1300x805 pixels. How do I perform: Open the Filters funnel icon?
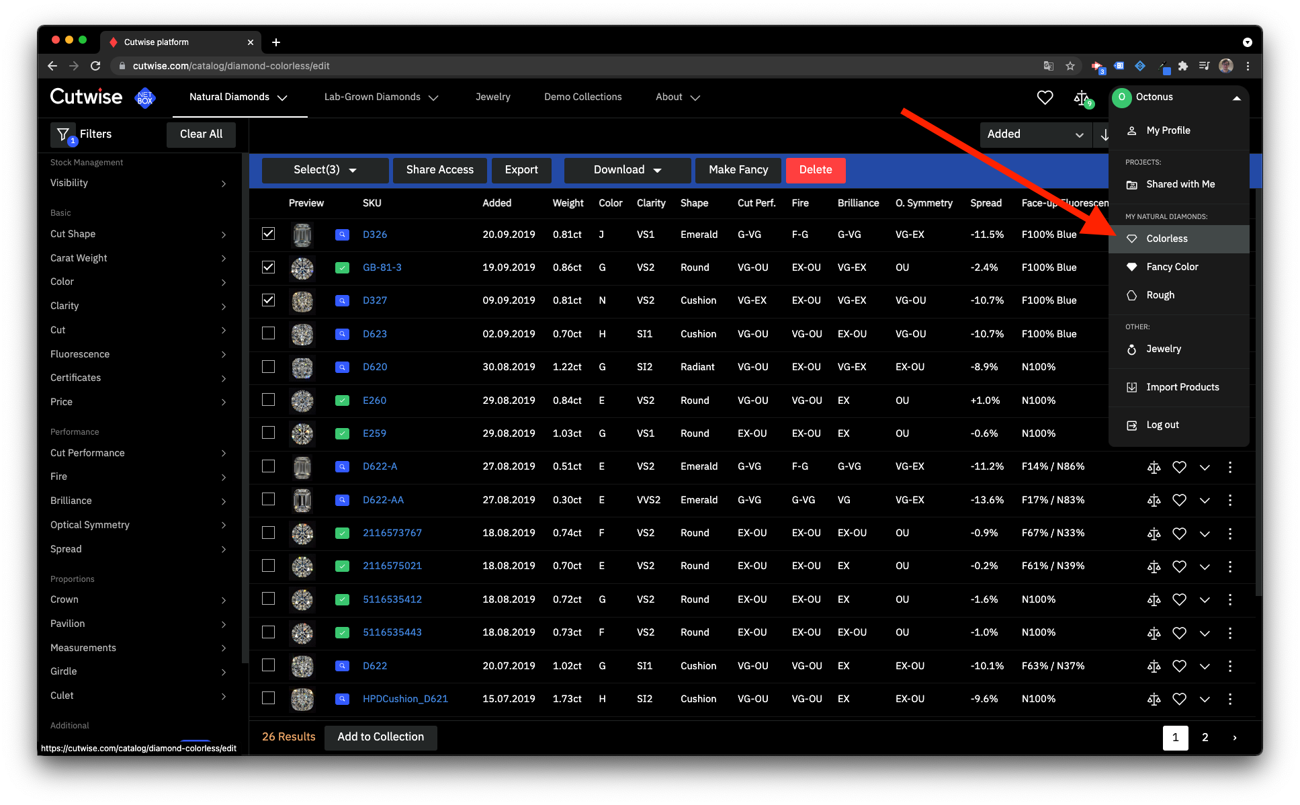[x=63, y=134]
